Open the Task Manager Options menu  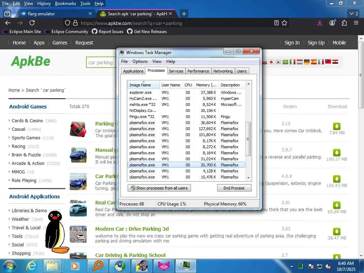tap(140, 61)
